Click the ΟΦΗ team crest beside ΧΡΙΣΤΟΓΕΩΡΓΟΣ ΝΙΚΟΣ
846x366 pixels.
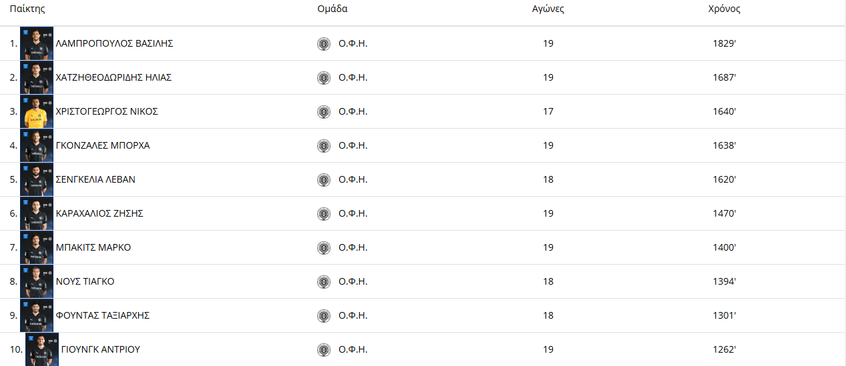[324, 112]
